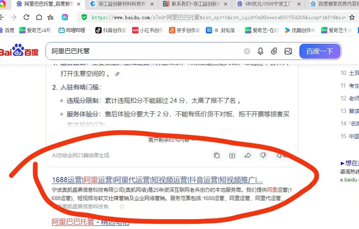Click the baidu.com address bar URL
This screenshot has height=229, width=359.
[218, 17]
